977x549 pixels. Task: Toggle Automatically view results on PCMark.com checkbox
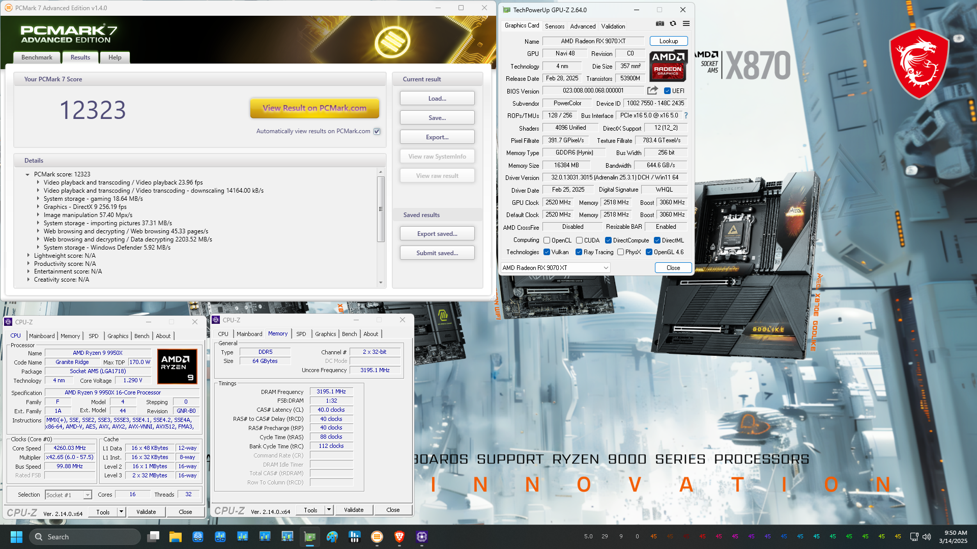pyautogui.click(x=377, y=131)
